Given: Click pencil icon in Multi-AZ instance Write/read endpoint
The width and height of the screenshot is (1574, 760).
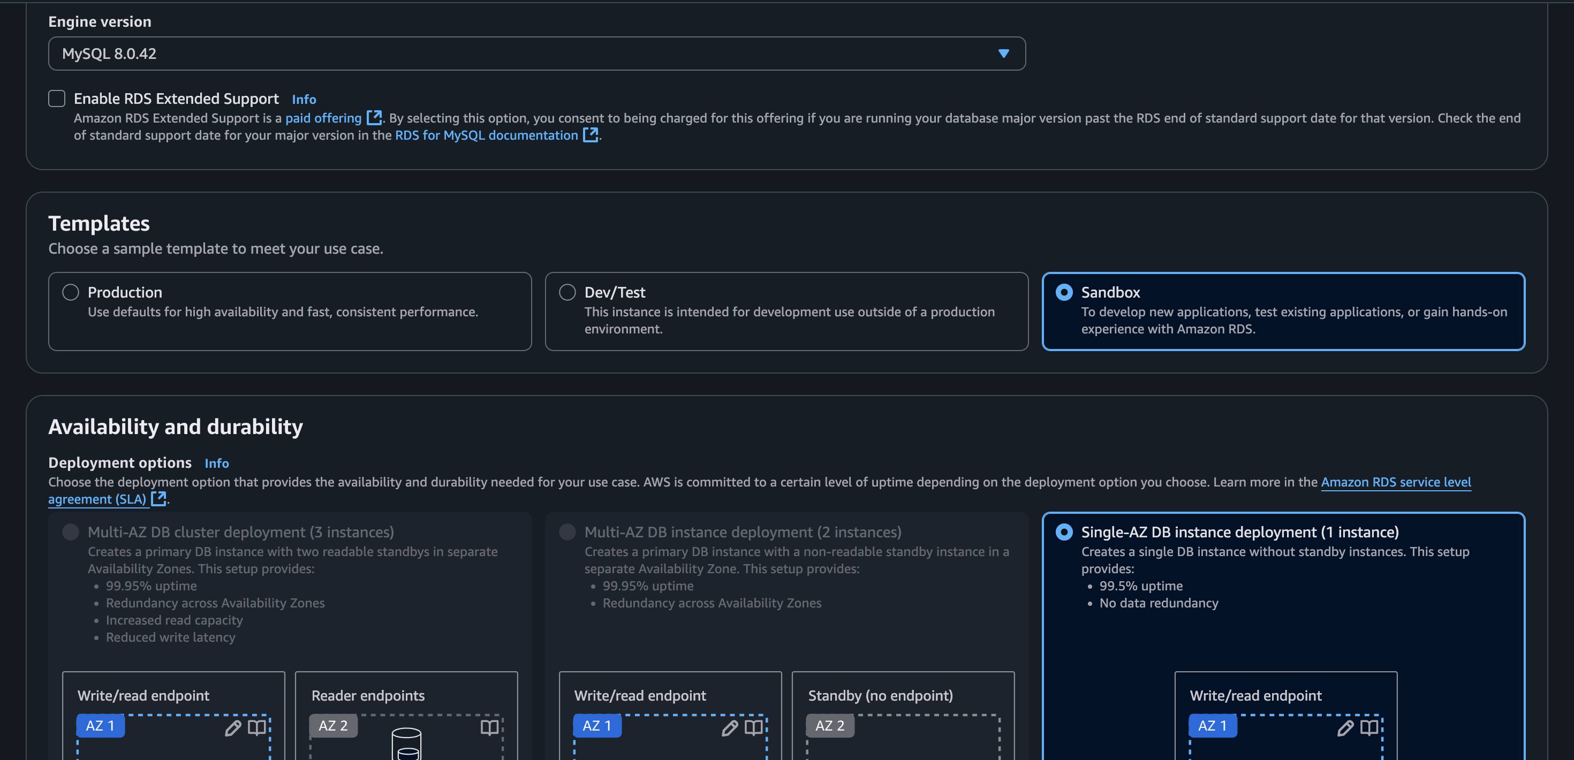Looking at the screenshot, I should [x=730, y=728].
